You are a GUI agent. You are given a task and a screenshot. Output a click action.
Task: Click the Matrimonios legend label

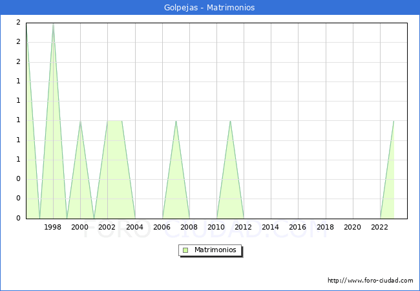click(x=215, y=250)
